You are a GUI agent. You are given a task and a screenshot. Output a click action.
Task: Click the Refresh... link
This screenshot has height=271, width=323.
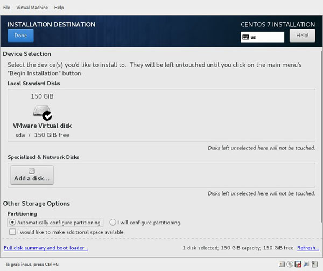click(308, 248)
